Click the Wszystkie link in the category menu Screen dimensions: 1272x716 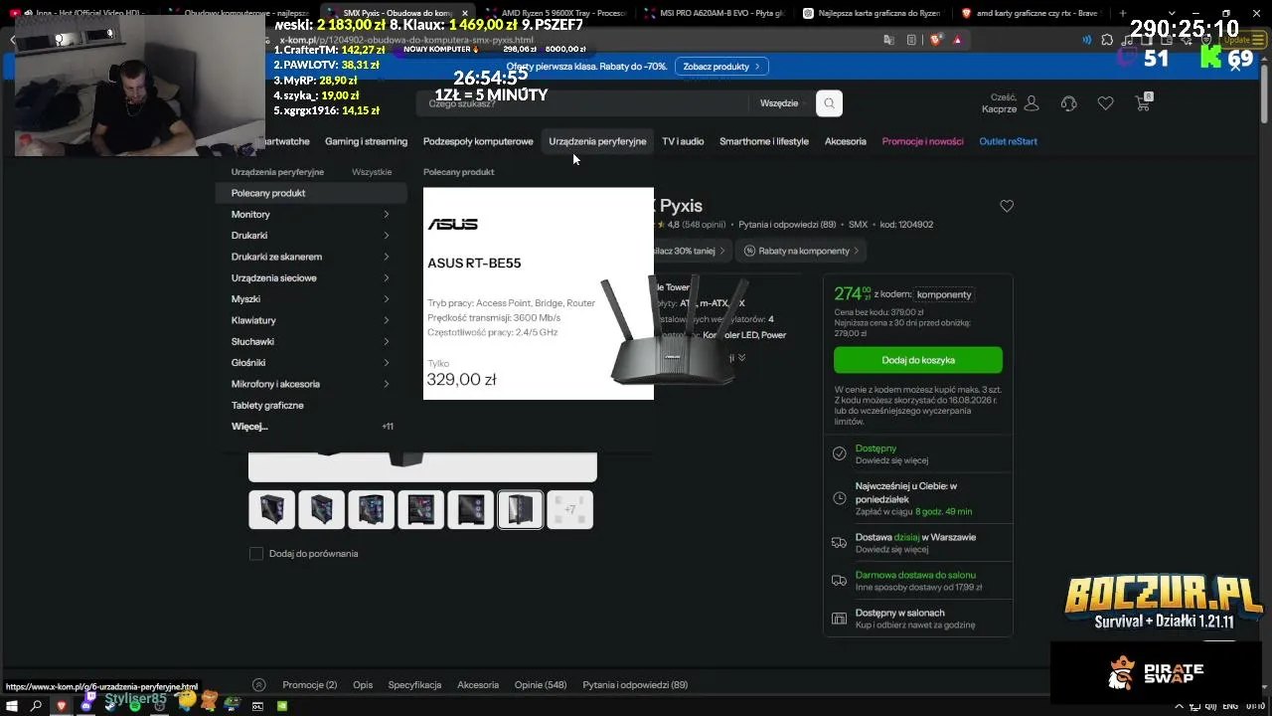tap(372, 172)
